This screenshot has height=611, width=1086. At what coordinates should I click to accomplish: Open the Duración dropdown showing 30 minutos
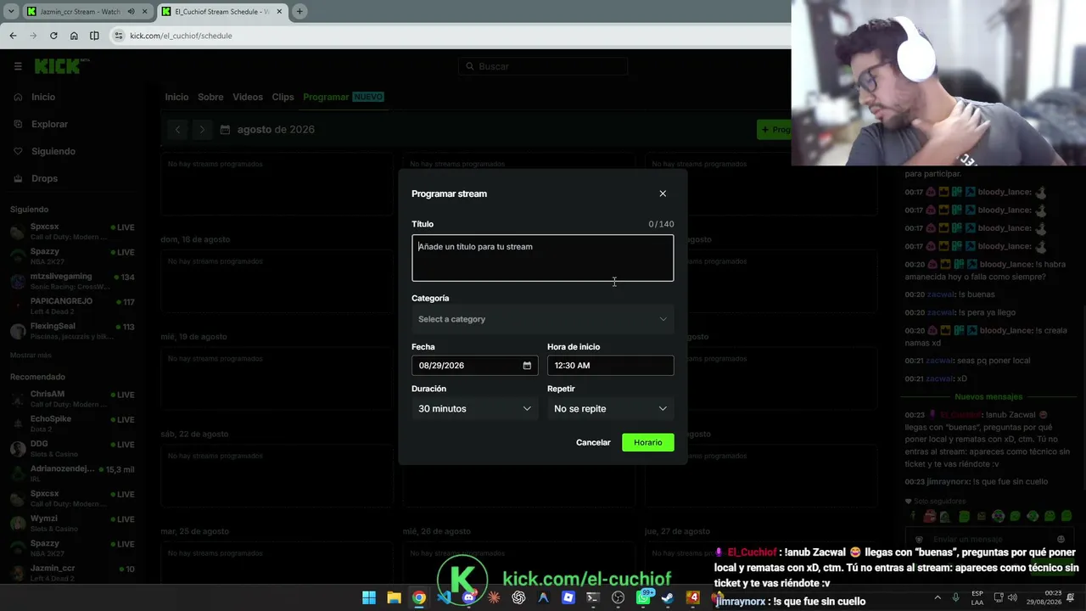point(474,409)
